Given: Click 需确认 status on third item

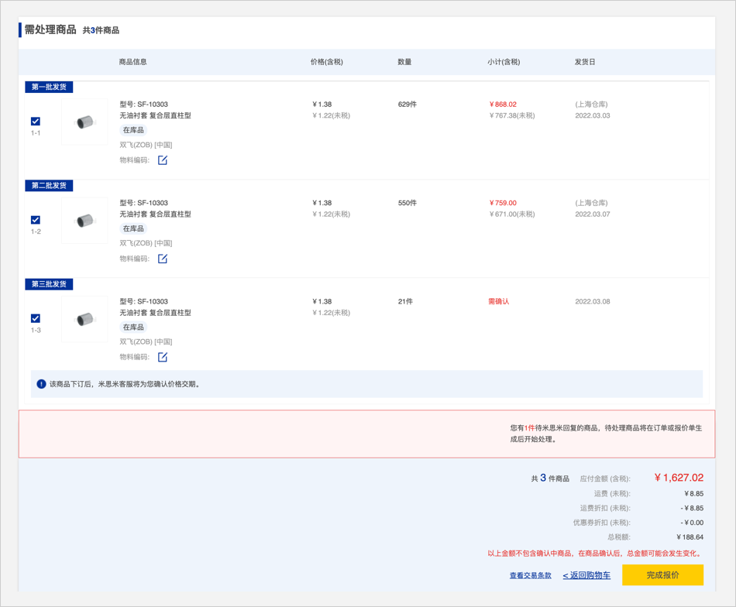Looking at the screenshot, I should (x=498, y=302).
